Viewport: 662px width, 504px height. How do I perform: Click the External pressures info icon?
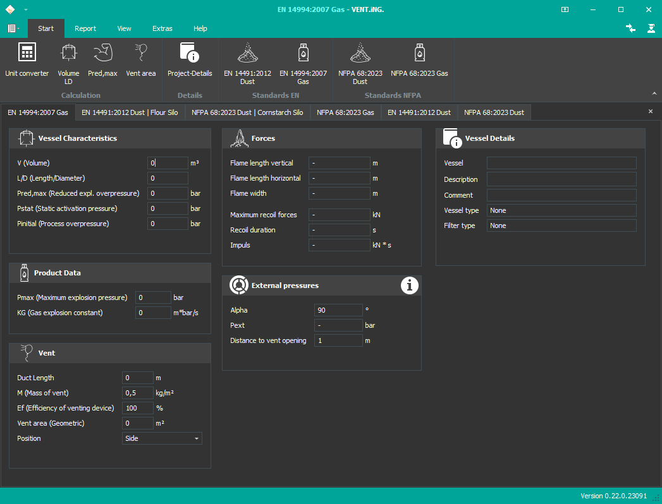[x=410, y=285]
